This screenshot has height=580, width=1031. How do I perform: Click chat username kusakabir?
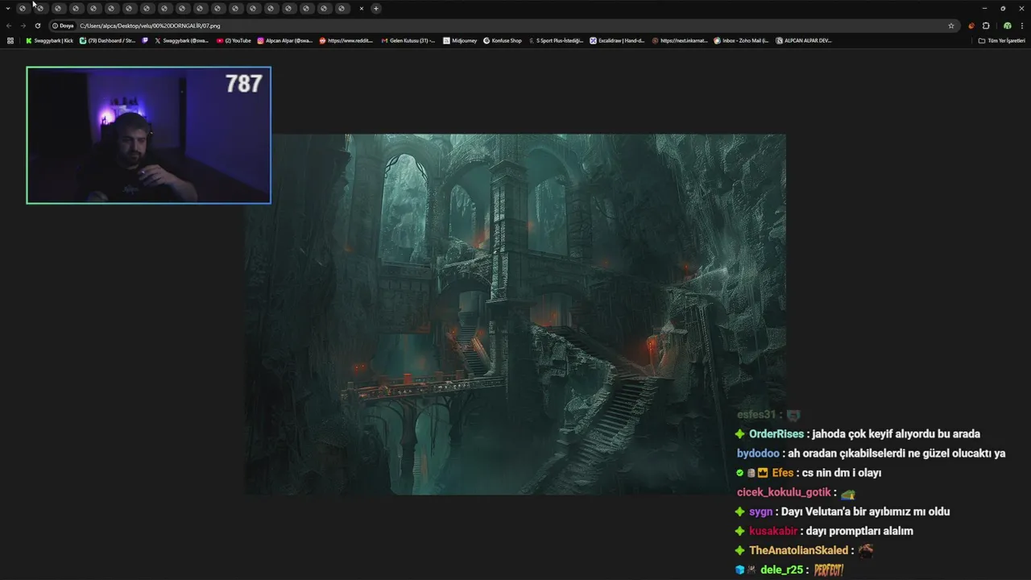tap(773, 531)
